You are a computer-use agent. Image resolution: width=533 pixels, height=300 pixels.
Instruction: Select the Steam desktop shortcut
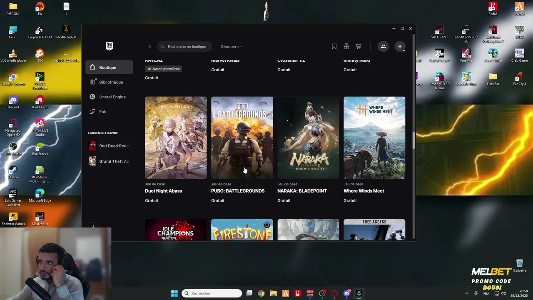pos(13,173)
